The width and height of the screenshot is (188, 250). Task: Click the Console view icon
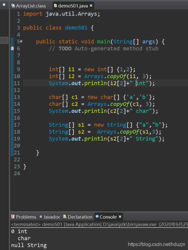click(97, 216)
